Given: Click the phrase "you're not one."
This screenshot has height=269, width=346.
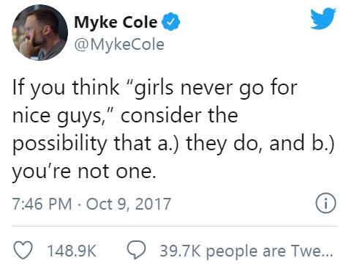Looking at the screenshot, I should point(84,172).
